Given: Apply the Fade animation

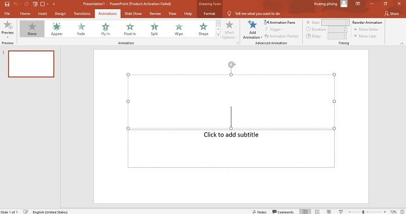Looking at the screenshot, I should click(x=81, y=29).
